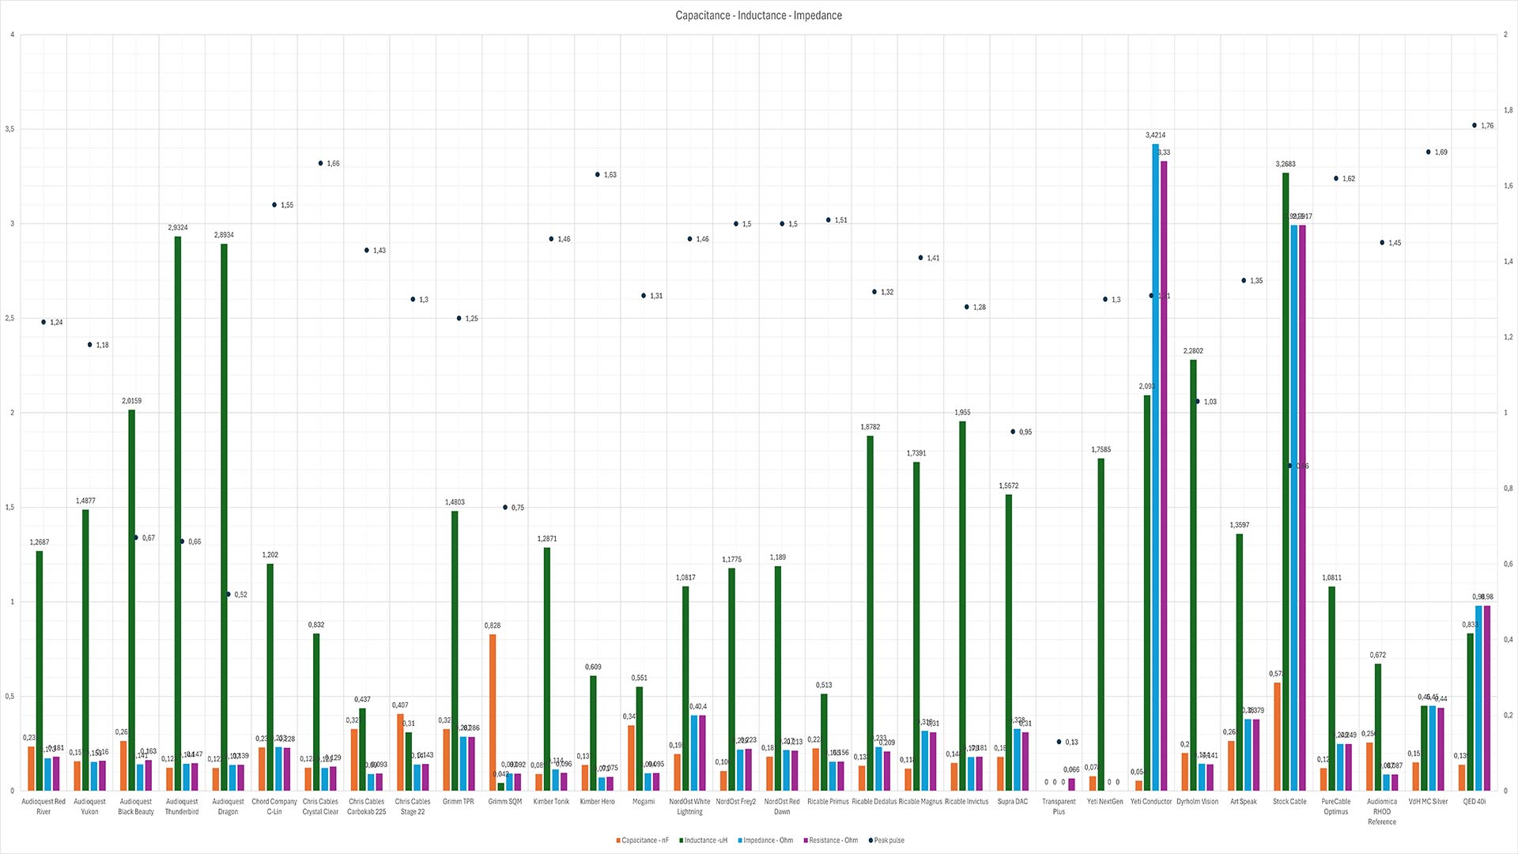This screenshot has width=1518, height=854.
Task: Select the Dyrholm Vision axis label
Action: (x=1197, y=802)
